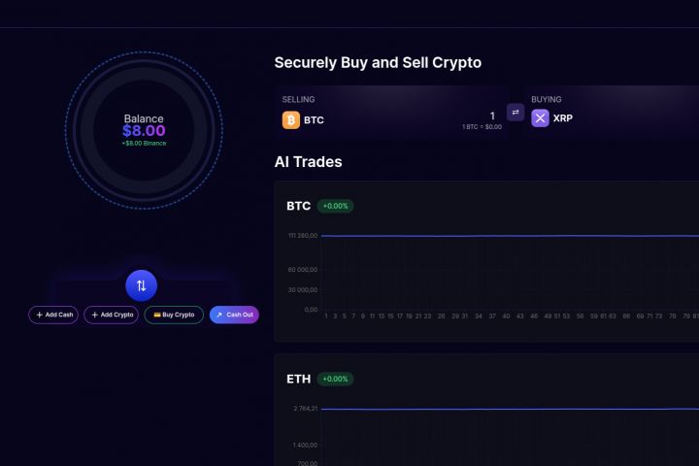Viewport: 699px width, 466px height.
Task: Click the ETH +0.00% change badge
Action: point(336,379)
